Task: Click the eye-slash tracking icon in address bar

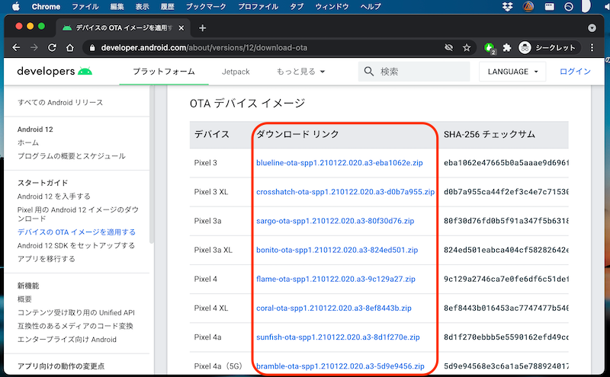Action: click(448, 47)
